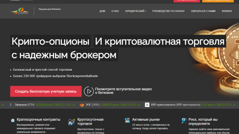The image size is (239, 134).
Task: Click the globe icon beside Риск, который вы определяете
Action: tap(184, 121)
